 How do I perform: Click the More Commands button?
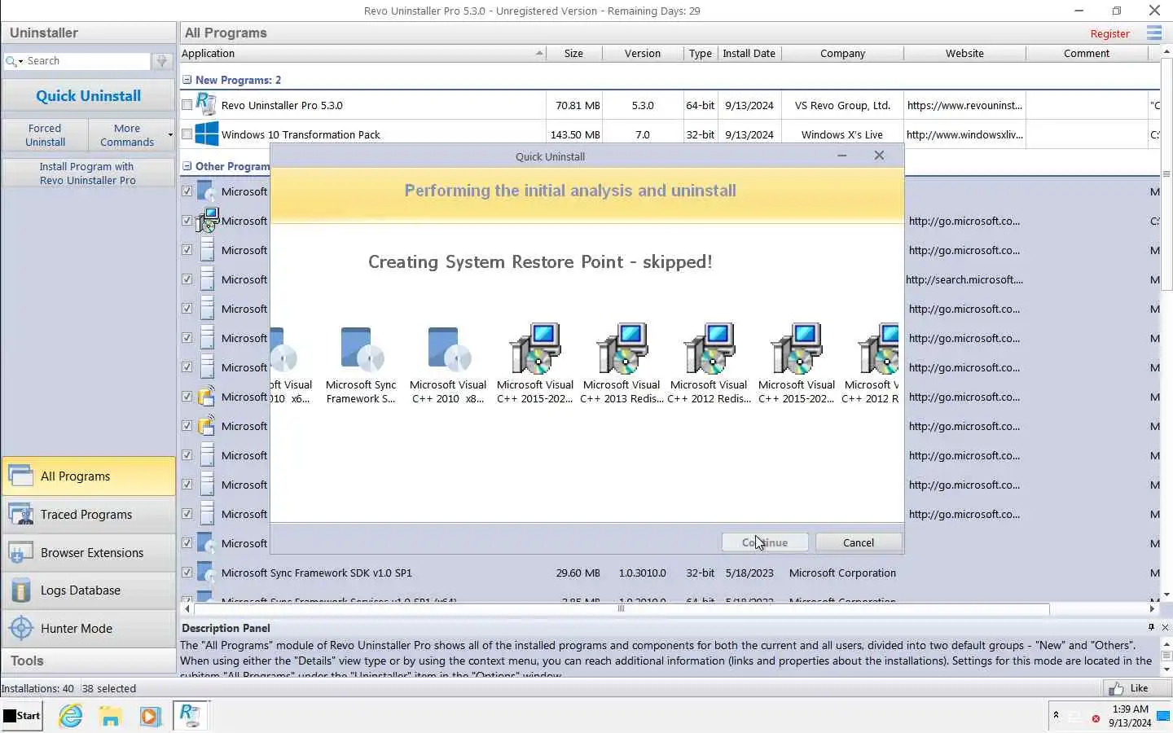click(127, 135)
